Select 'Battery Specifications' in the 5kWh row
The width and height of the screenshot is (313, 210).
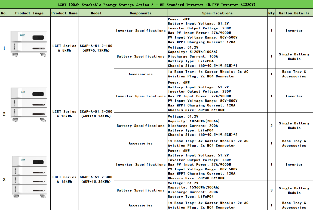click(x=140, y=57)
